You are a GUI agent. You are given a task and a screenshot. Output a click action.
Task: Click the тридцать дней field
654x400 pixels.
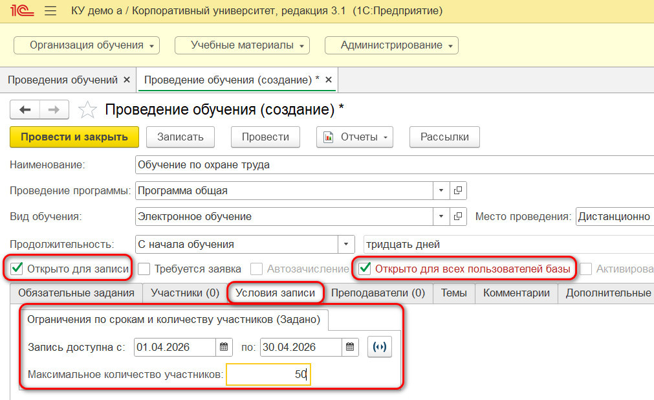click(x=509, y=244)
